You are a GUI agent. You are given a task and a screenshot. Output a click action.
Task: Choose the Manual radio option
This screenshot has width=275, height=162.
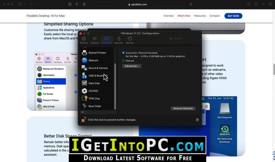(123, 61)
